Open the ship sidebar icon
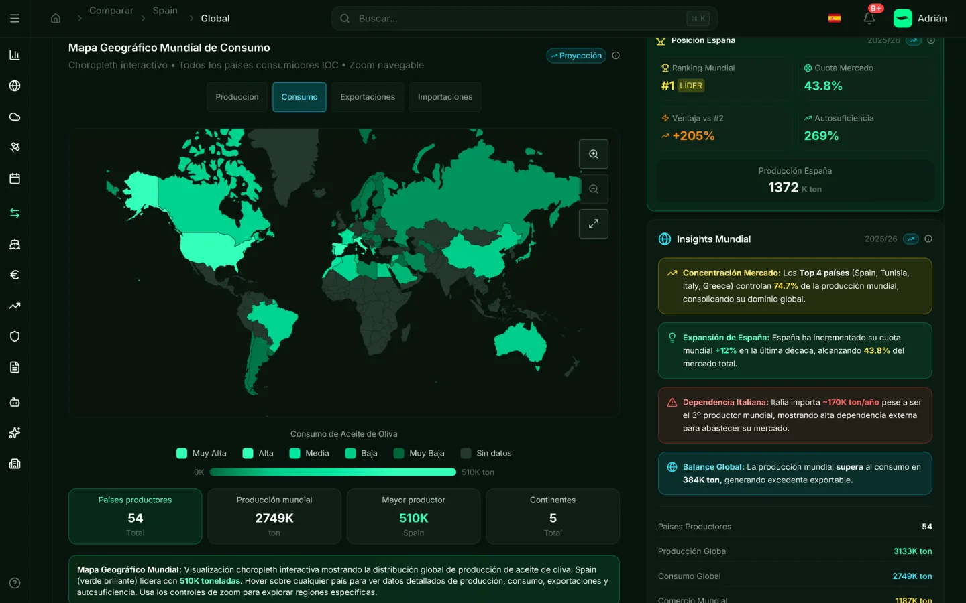Image resolution: width=966 pixels, height=603 pixels. coord(15,244)
